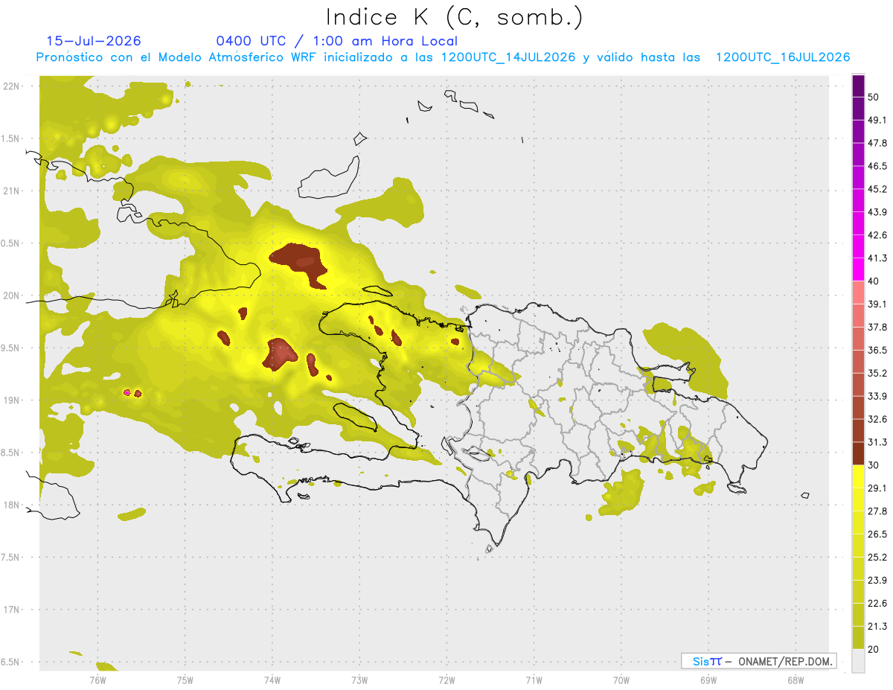Click the colorbar value 43.9
This screenshot has height=690, width=893.
click(x=877, y=212)
